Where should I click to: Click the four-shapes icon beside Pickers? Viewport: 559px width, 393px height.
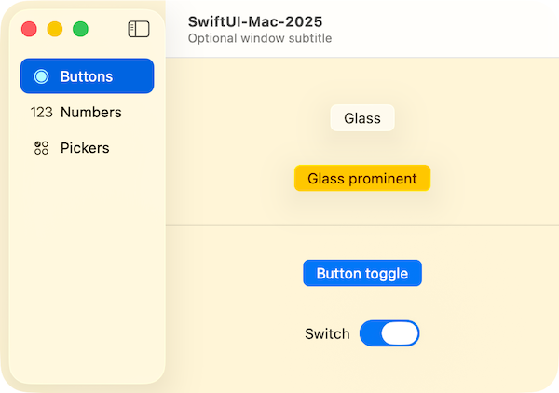(x=41, y=148)
